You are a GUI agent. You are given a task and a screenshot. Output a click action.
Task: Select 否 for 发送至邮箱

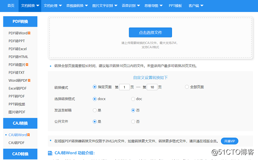pyautogui.click(x=133, y=110)
